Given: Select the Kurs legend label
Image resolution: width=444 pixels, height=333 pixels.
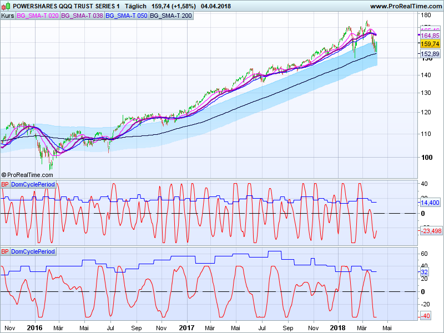Looking at the screenshot, I should [8, 16].
